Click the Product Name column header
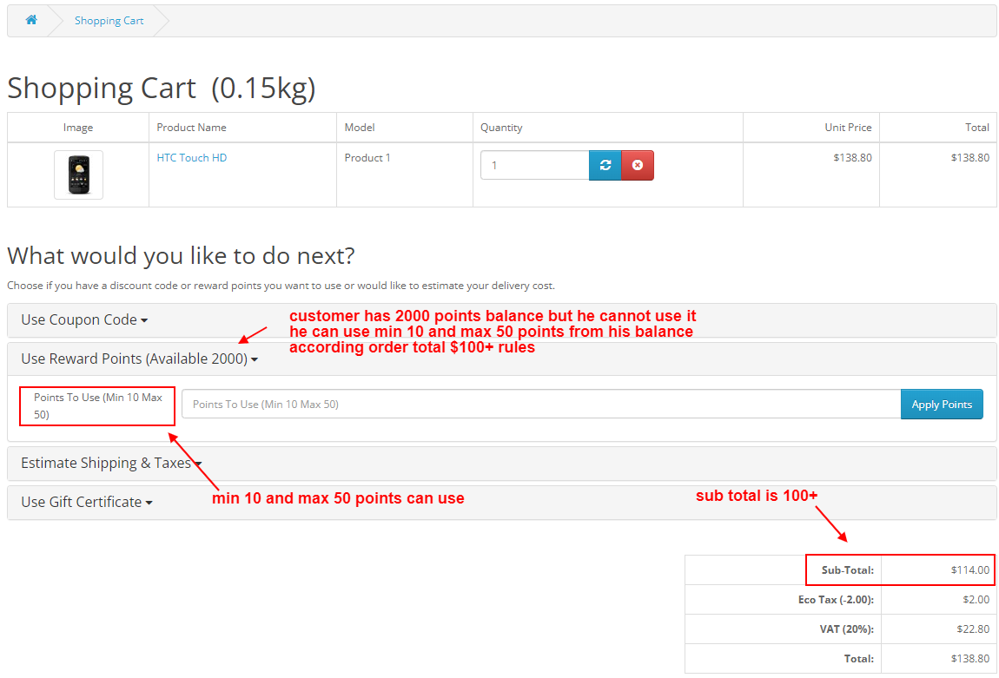This screenshot has width=999, height=678. coord(191,128)
